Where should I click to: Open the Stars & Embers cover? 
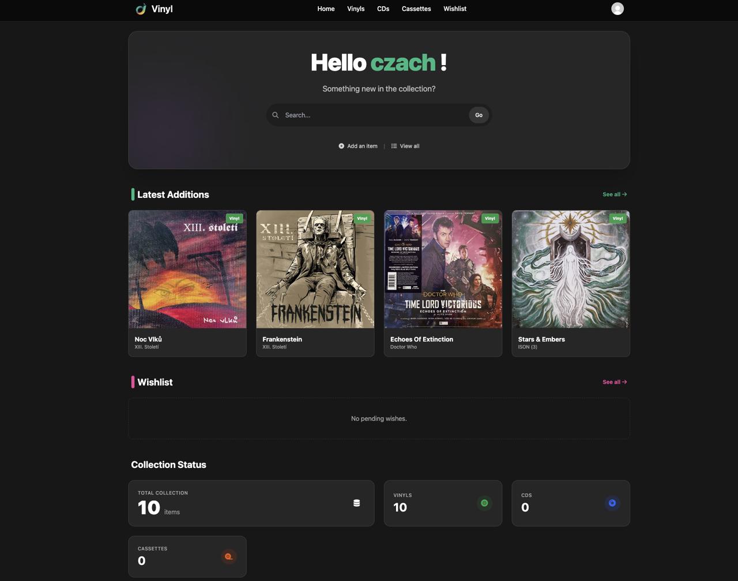tap(571, 269)
